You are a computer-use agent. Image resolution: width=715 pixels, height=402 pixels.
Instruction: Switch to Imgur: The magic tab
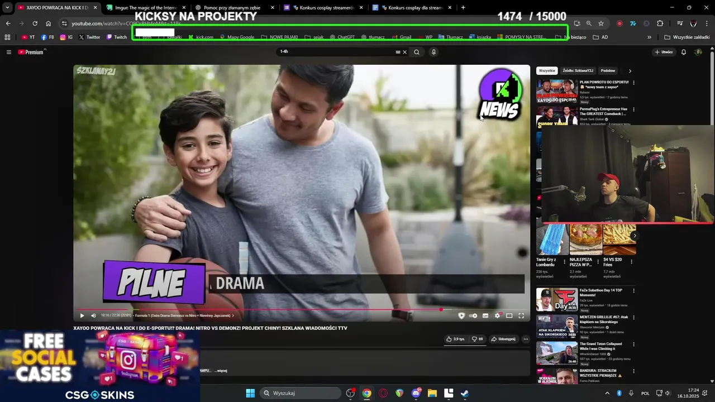click(x=145, y=8)
